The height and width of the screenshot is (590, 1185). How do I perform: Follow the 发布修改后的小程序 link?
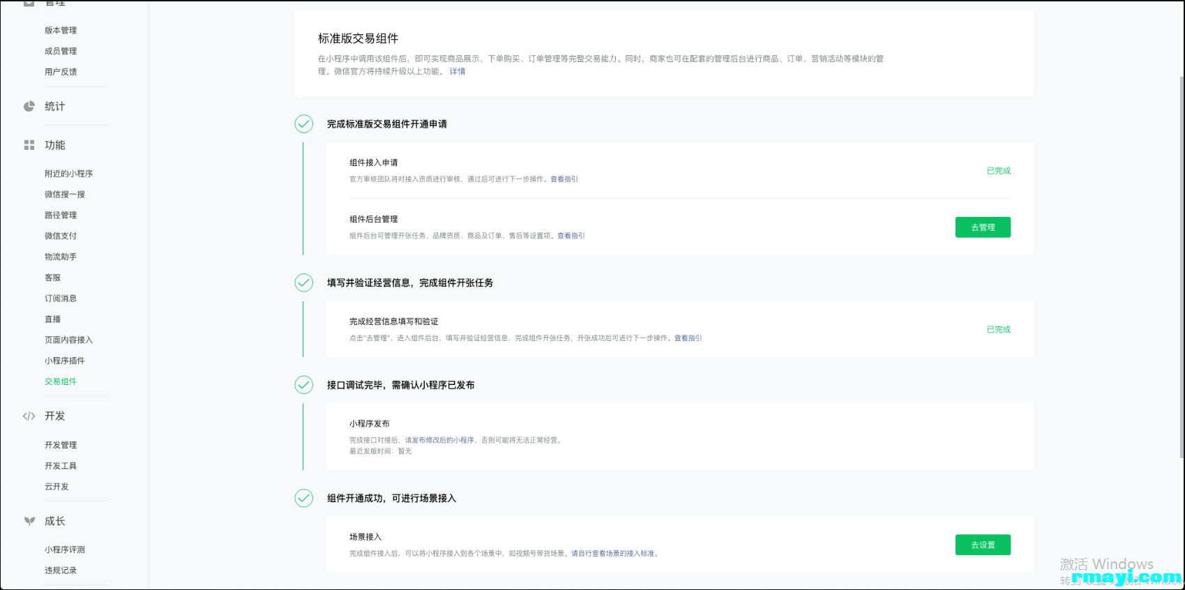[442, 440]
